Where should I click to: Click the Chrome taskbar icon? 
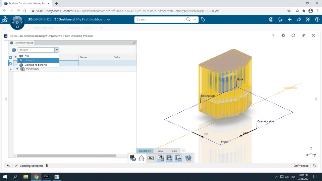click(36, 177)
